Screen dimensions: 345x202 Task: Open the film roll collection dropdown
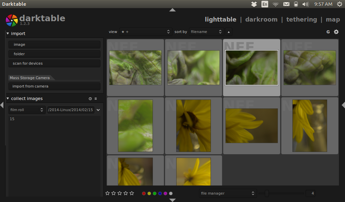[27, 110]
